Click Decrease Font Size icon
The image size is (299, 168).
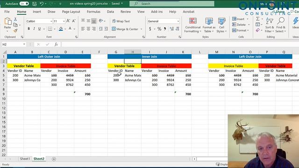tap(74, 21)
